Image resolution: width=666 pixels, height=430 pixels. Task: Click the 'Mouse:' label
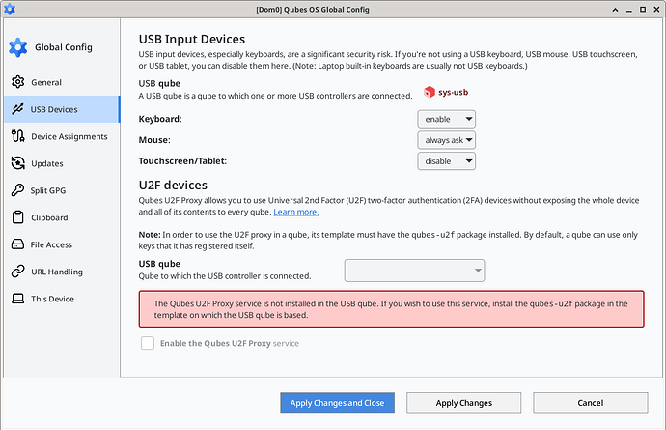pos(154,140)
